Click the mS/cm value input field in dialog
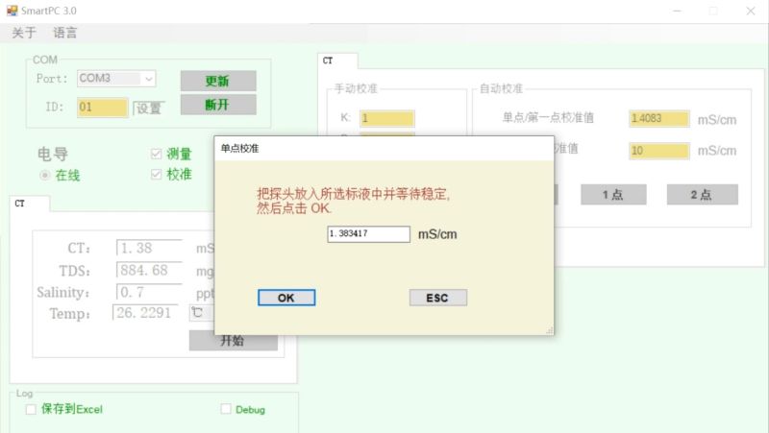 (369, 233)
